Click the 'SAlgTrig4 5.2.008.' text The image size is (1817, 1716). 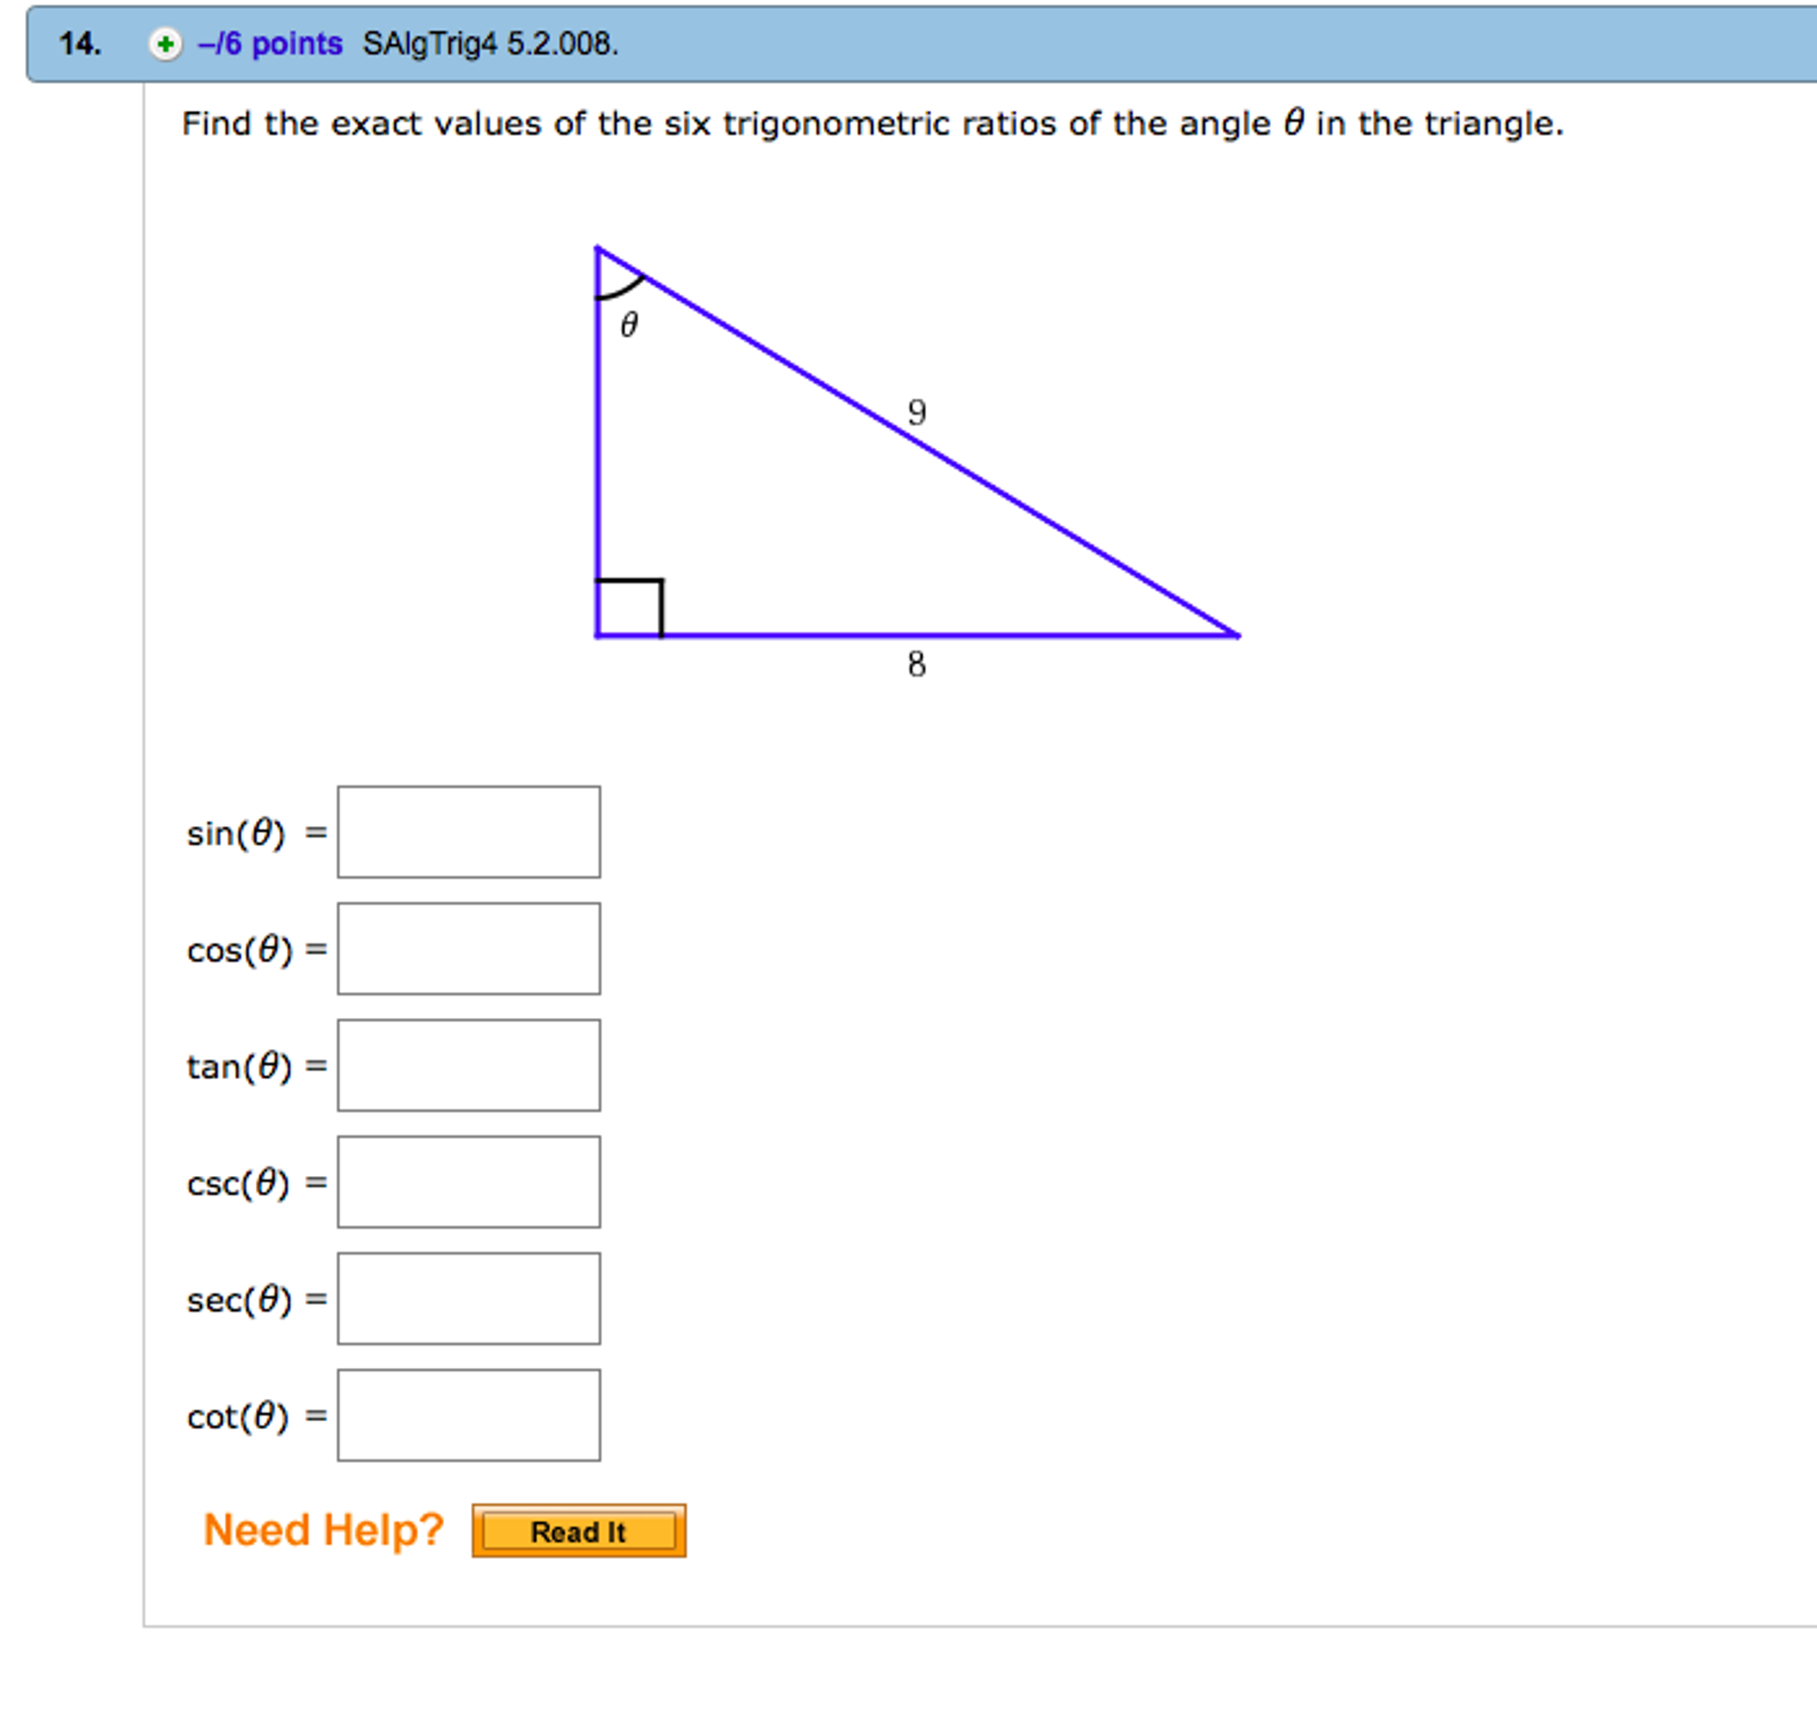(490, 43)
